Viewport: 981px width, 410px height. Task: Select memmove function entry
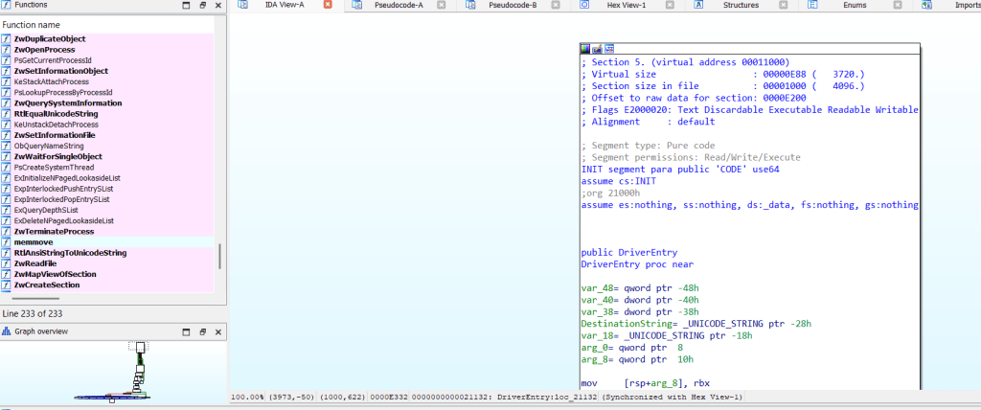pos(34,242)
